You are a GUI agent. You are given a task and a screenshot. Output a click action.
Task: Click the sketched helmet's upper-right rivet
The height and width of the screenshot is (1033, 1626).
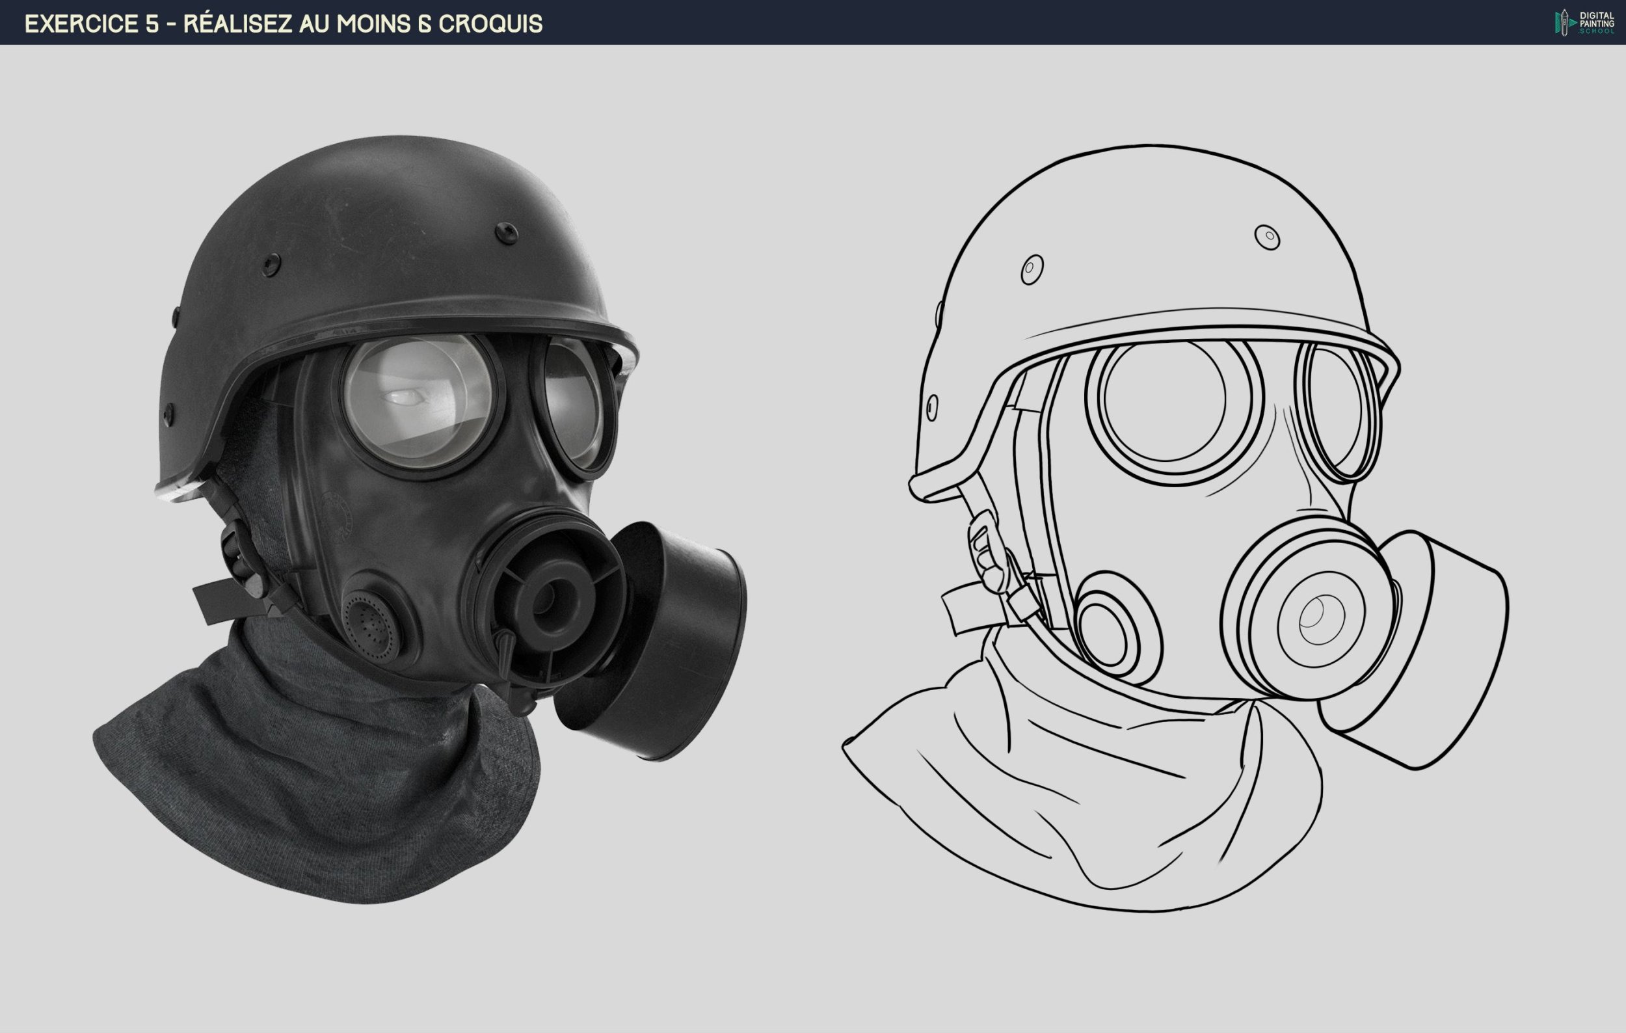click(1267, 237)
